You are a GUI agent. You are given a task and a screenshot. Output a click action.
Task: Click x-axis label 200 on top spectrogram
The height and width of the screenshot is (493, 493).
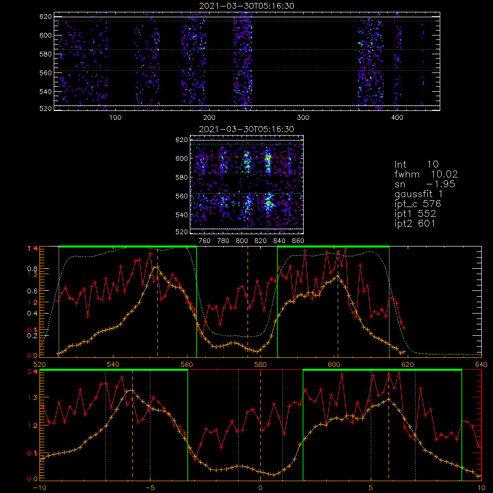[x=209, y=118]
